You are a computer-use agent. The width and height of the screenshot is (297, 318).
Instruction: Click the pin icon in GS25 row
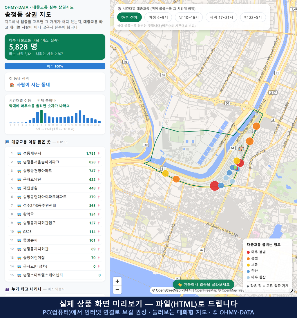coord(99,232)
